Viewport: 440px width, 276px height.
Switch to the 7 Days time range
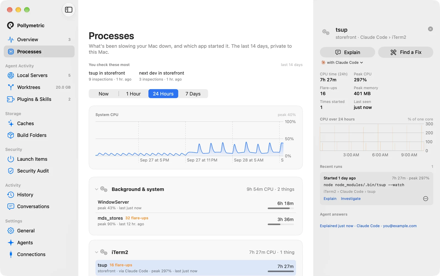tap(193, 94)
